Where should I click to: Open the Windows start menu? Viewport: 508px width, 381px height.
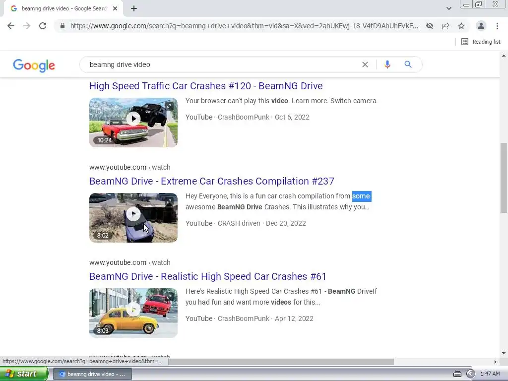click(24, 374)
